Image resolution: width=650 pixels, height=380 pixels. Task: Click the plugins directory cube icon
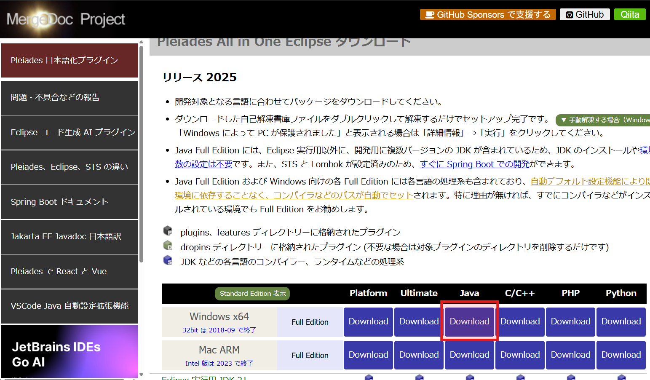coord(168,231)
